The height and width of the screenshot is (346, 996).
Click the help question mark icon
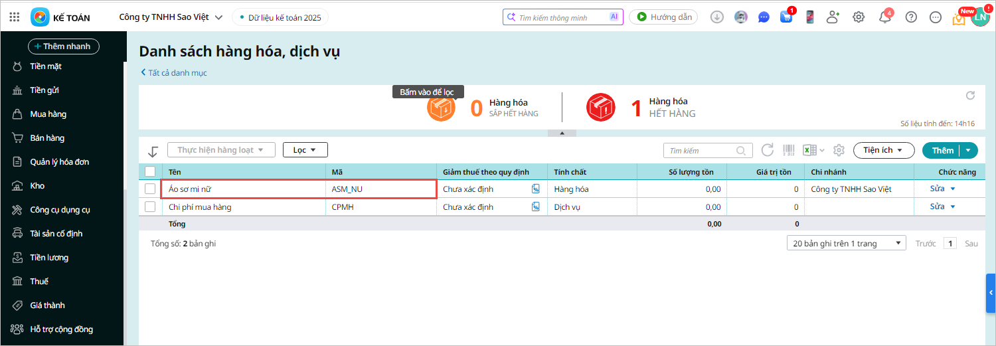tap(911, 17)
